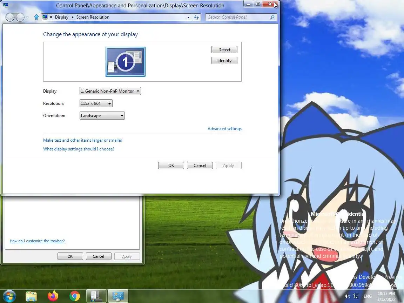This screenshot has height=303, width=404.
Task: Select the monitor 1 preview thumbnail
Action: click(125, 62)
